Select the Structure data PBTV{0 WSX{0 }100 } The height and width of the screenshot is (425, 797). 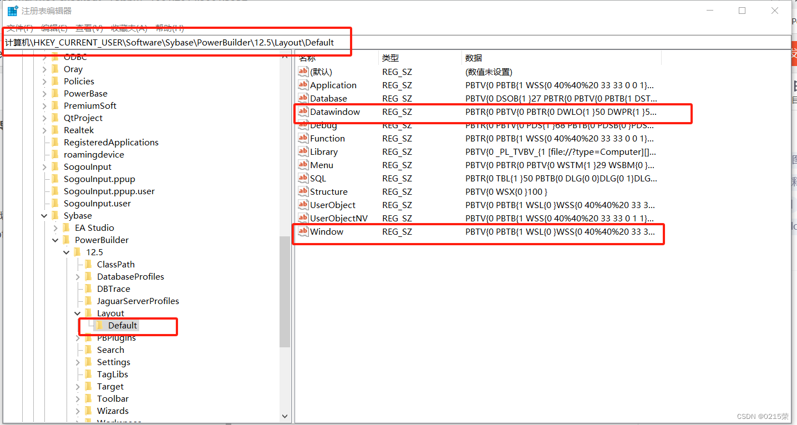click(x=506, y=191)
